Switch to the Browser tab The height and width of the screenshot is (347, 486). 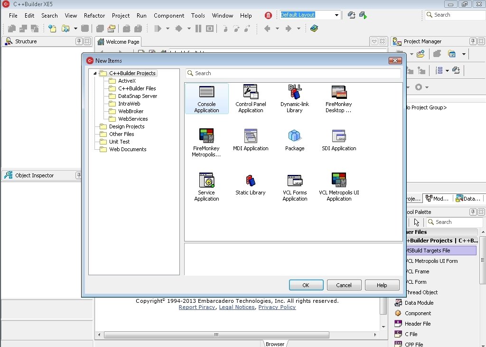[275, 344]
